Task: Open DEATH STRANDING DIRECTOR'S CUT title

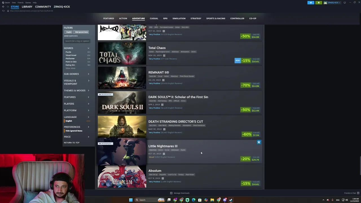Action: [x=176, y=122]
